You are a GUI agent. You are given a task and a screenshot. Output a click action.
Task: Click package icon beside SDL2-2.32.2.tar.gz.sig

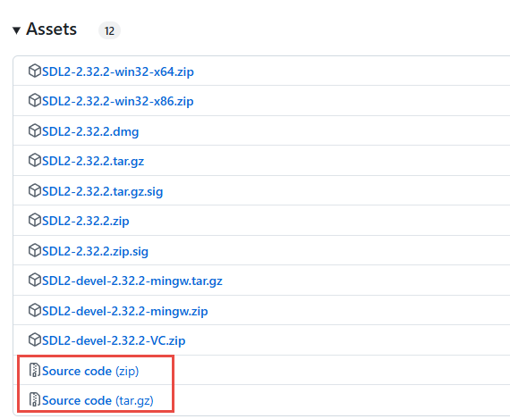click(35, 190)
